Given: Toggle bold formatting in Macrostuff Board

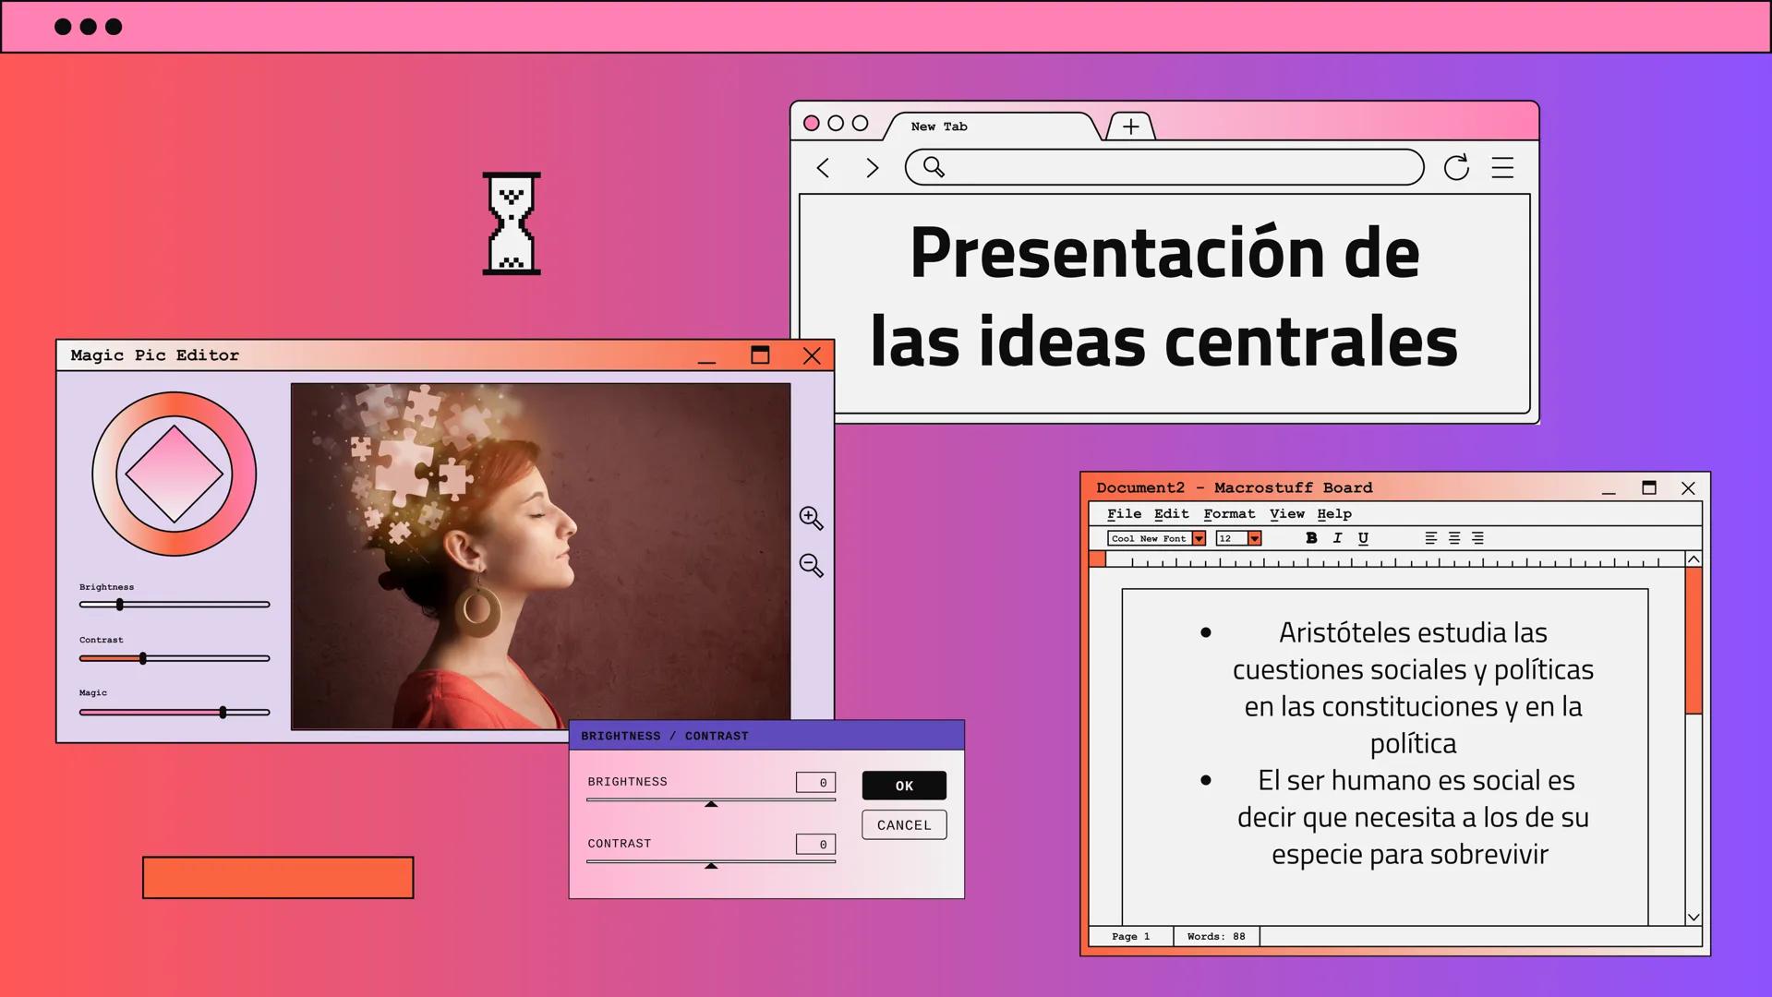Looking at the screenshot, I should point(1311,538).
